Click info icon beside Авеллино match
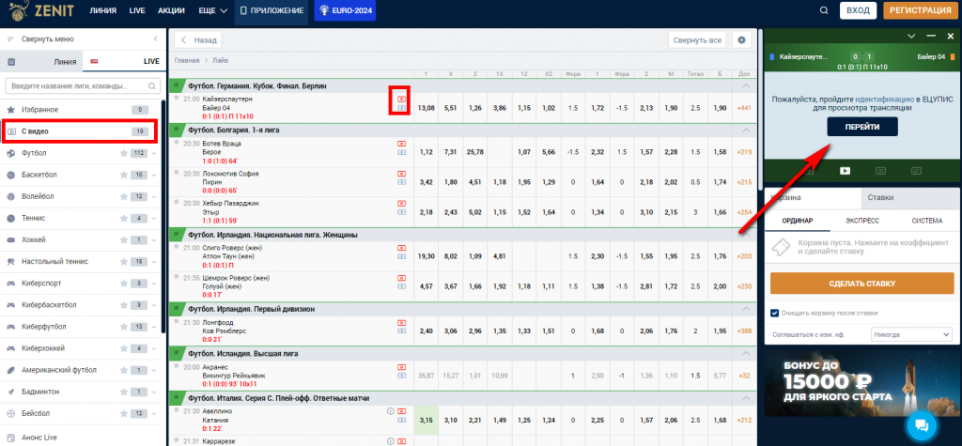 (390, 411)
